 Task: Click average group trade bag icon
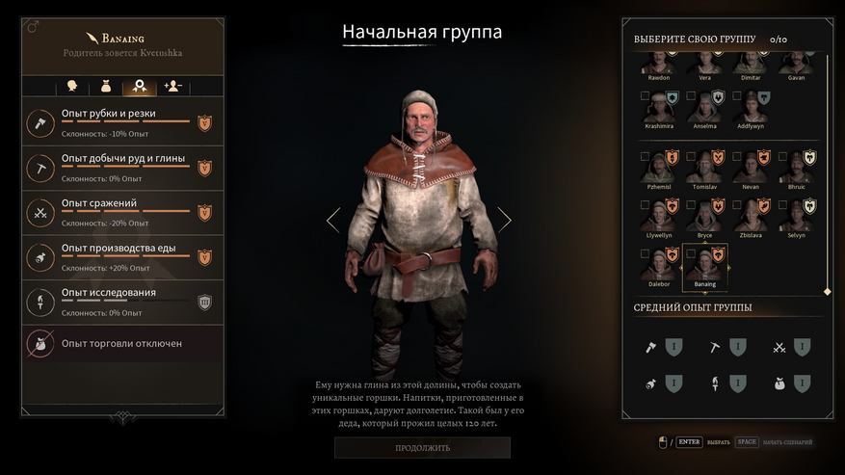779,383
